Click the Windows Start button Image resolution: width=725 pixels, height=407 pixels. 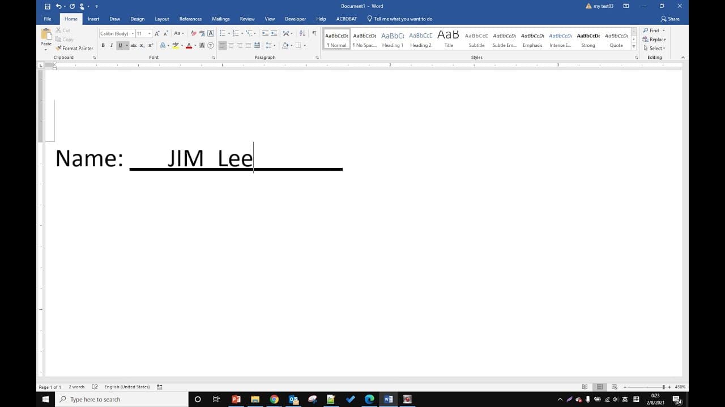pyautogui.click(x=46, y=399)
